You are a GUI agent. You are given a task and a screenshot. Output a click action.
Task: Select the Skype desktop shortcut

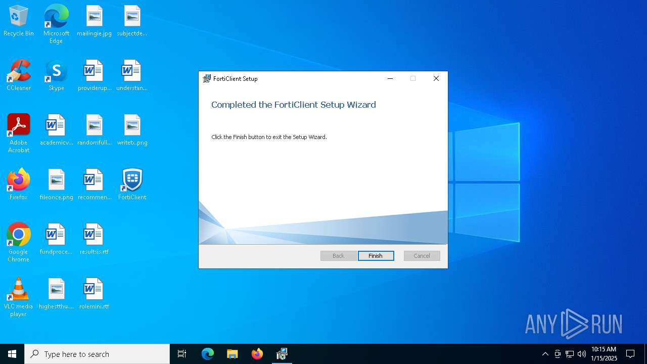[x=56, y=76]
